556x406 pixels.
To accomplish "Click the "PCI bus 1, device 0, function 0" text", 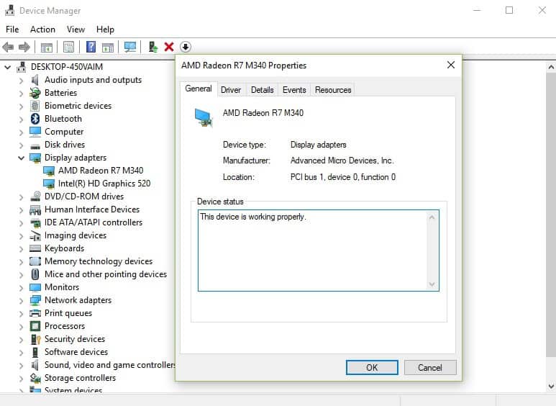I will tap(343, 177).
